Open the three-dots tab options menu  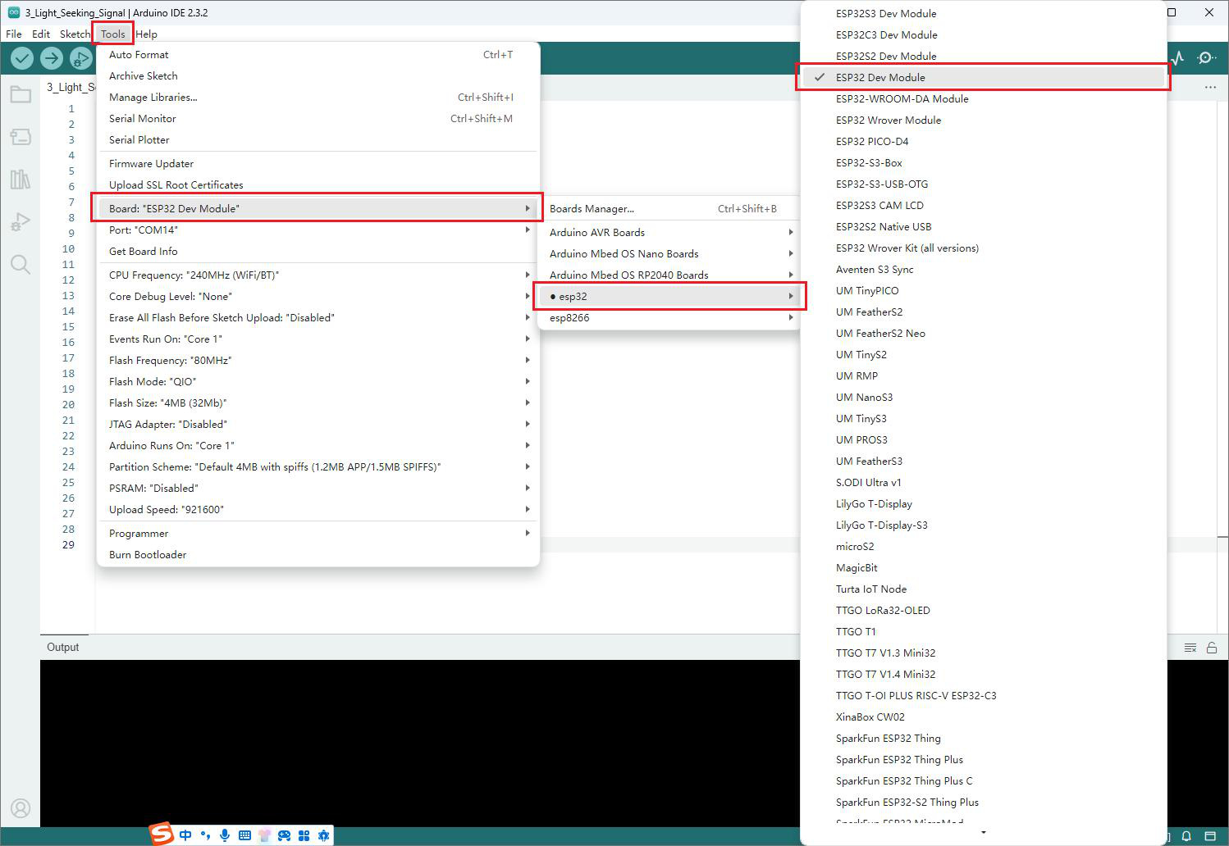tap(1210, 87)
